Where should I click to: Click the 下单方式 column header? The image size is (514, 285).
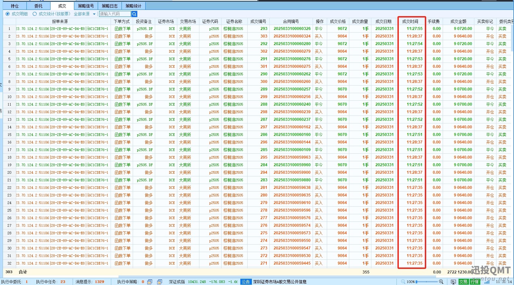point(122,21)
